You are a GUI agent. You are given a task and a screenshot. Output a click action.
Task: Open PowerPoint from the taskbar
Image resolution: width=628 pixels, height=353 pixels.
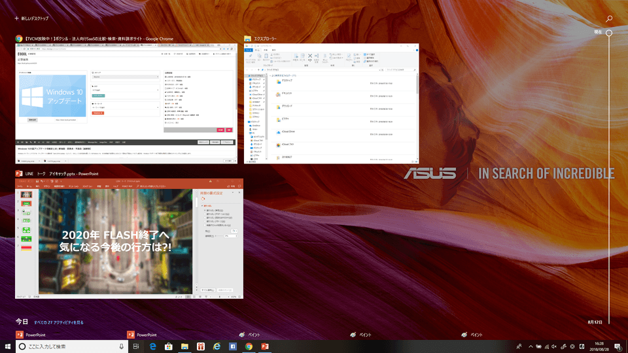pyautogui.click(x=265, y=346)
